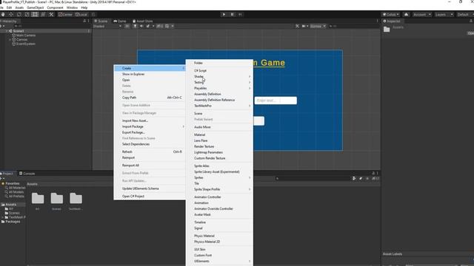This screenshot has height=266, width=474.
Task: Select Scenes folder in Project tree
Action: (12, 213)
